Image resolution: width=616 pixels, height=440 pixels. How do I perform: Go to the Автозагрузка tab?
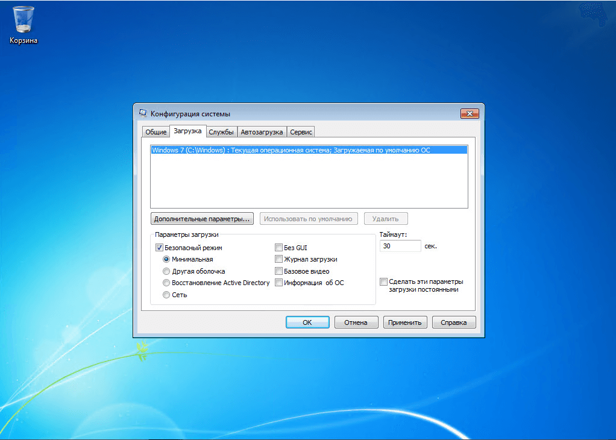point(262,132)
